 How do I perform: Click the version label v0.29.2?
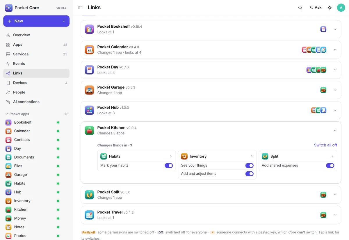click(x=61, y=8)
